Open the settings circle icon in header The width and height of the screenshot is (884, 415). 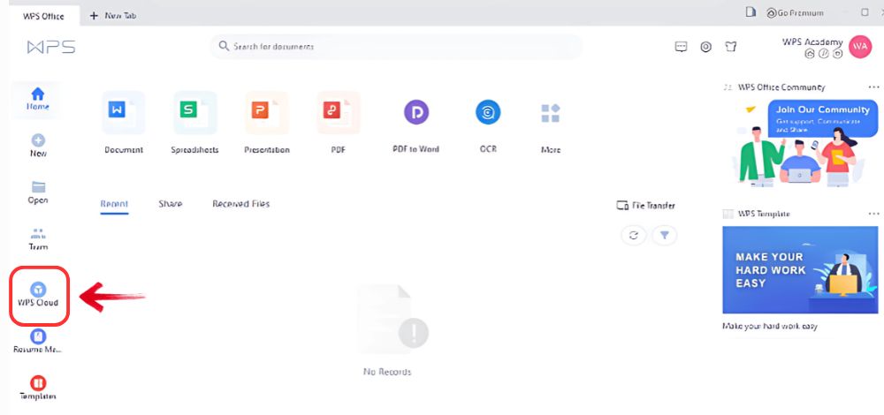(x=705, y=47)
